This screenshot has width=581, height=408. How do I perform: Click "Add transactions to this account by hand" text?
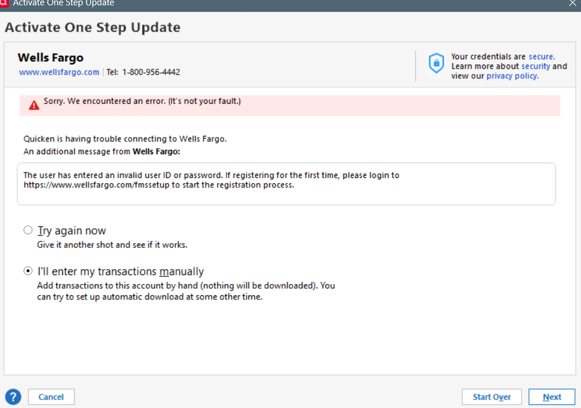tap(186, 291)
